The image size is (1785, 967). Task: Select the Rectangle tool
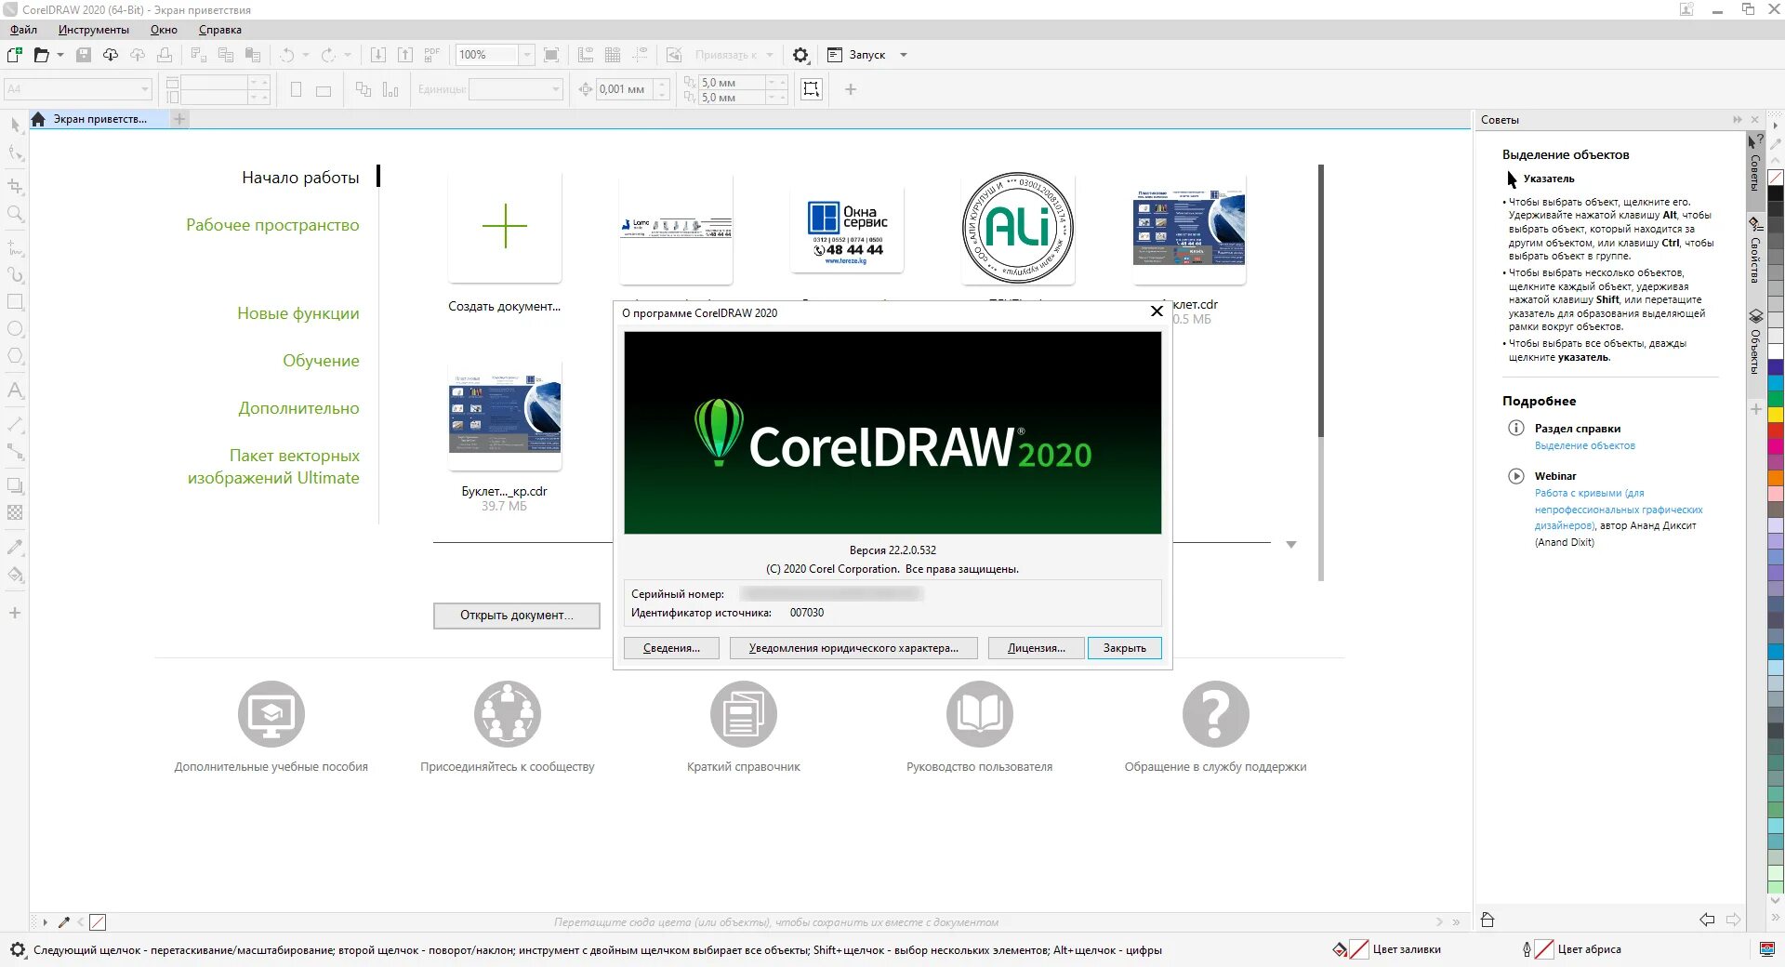(x=15, y=302)
